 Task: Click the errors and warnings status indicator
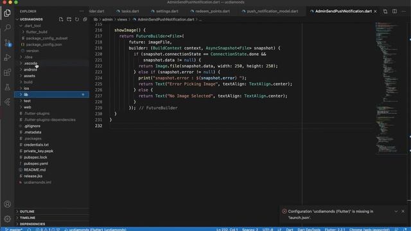[x=48, y=230]
